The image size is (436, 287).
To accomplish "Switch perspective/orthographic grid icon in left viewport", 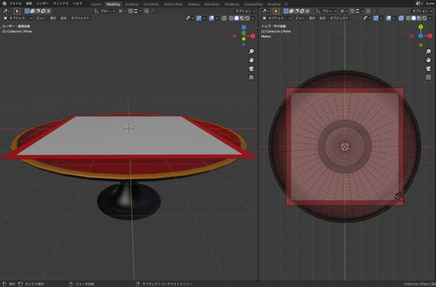I will click(251, 77).
